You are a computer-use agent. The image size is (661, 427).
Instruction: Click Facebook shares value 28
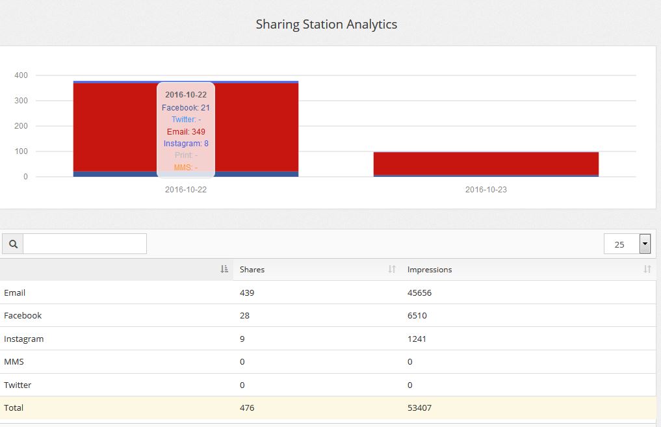point(244,315)
